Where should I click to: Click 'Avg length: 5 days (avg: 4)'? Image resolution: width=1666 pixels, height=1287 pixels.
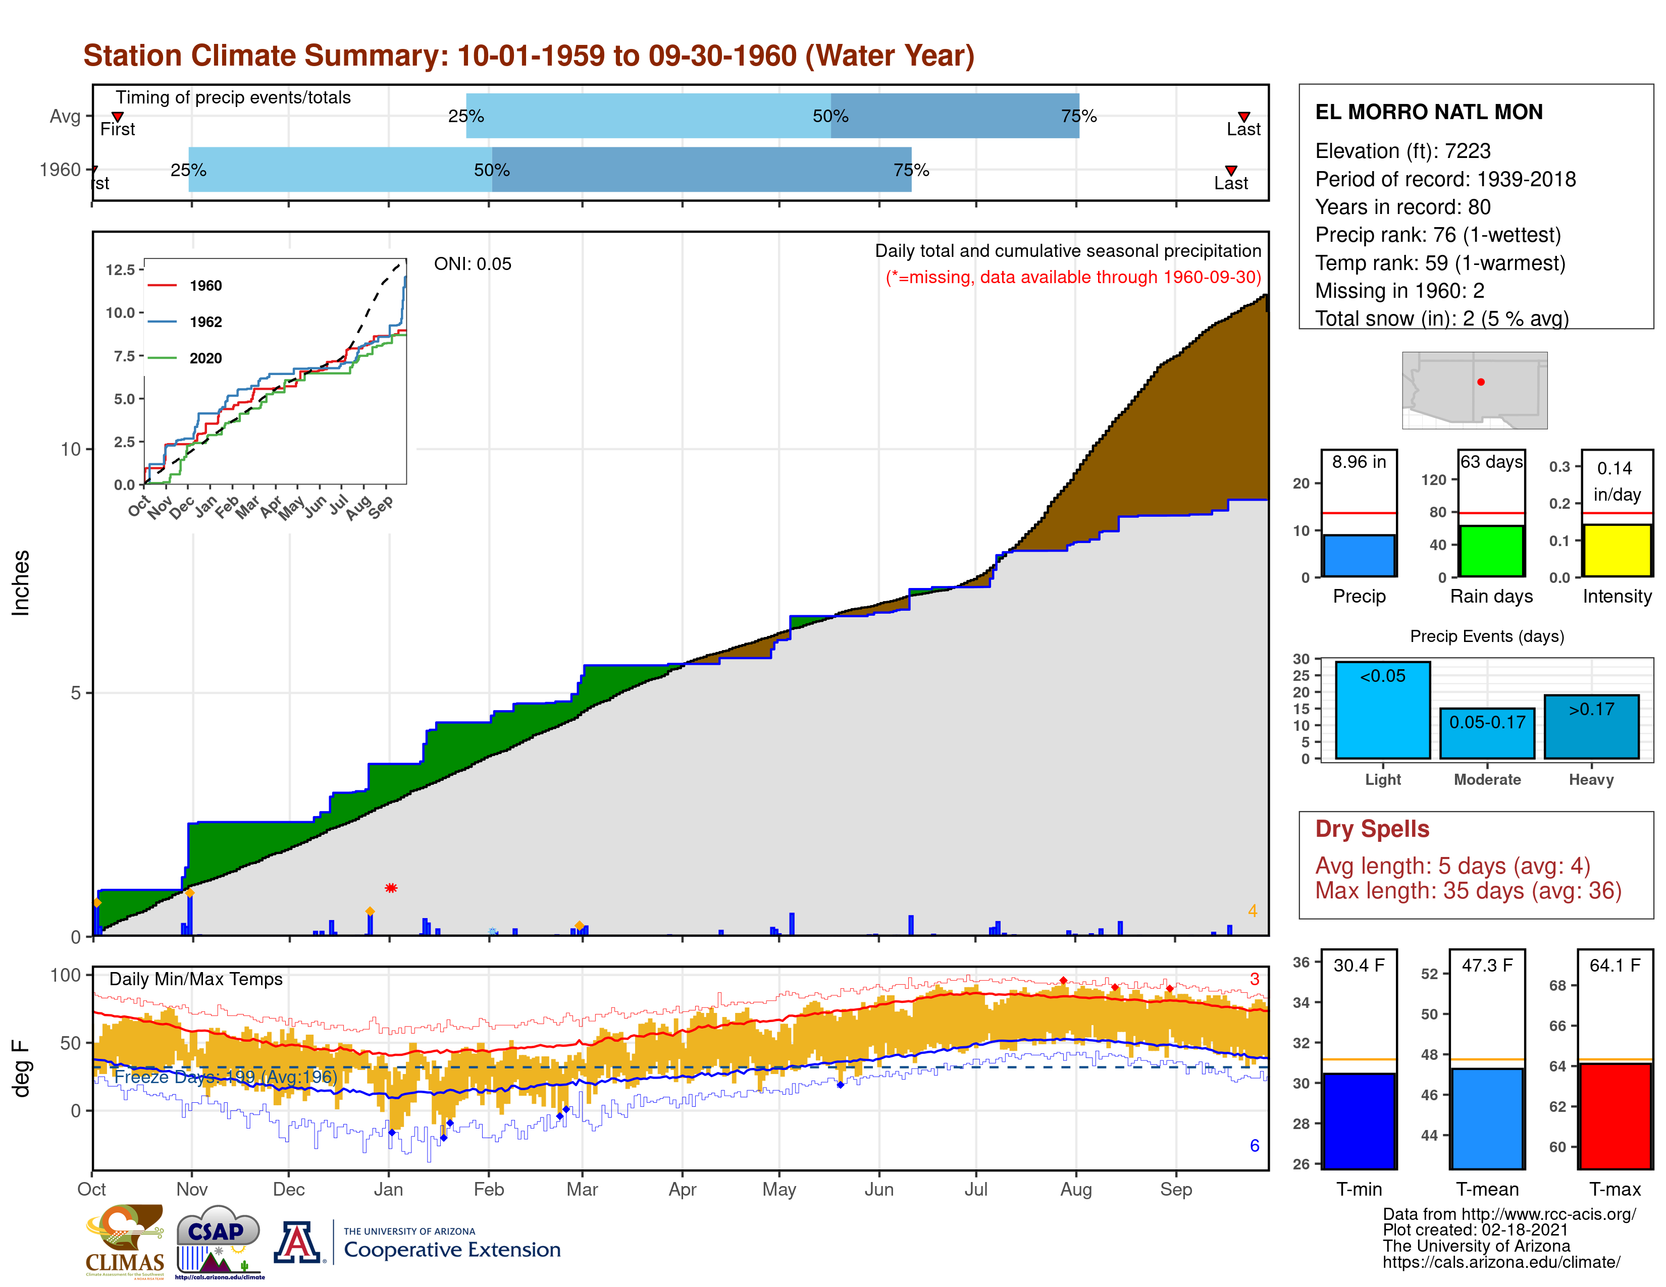[1452, 866]
